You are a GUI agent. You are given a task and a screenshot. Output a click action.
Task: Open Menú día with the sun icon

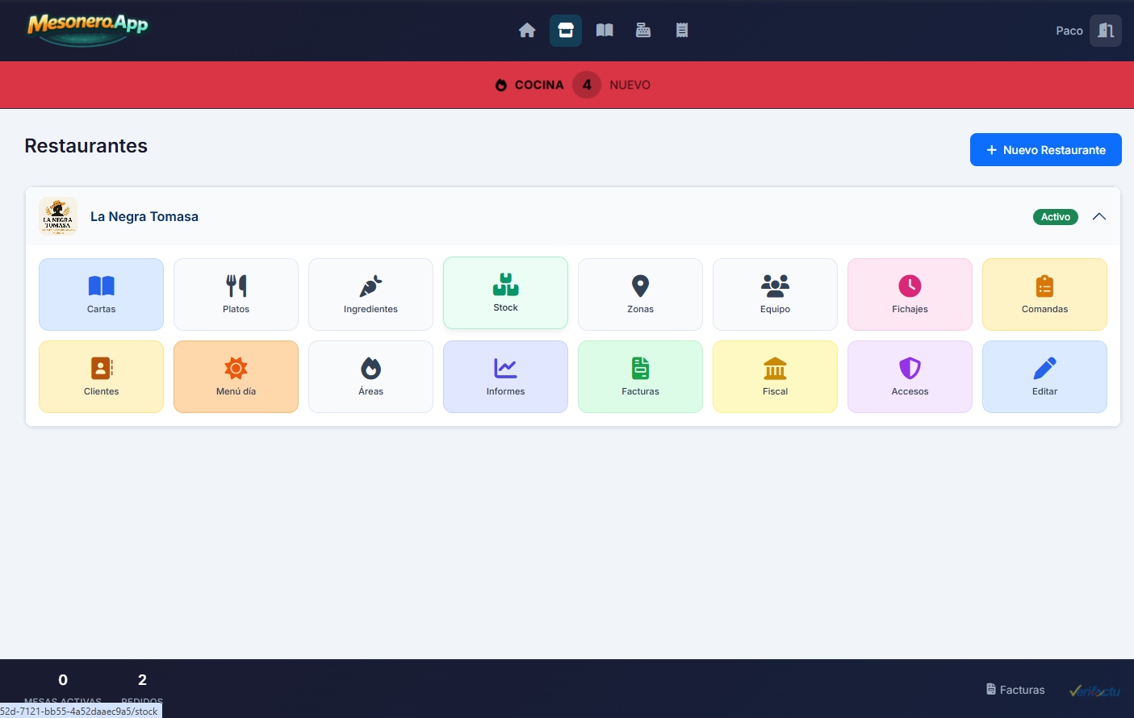[236, 376]
